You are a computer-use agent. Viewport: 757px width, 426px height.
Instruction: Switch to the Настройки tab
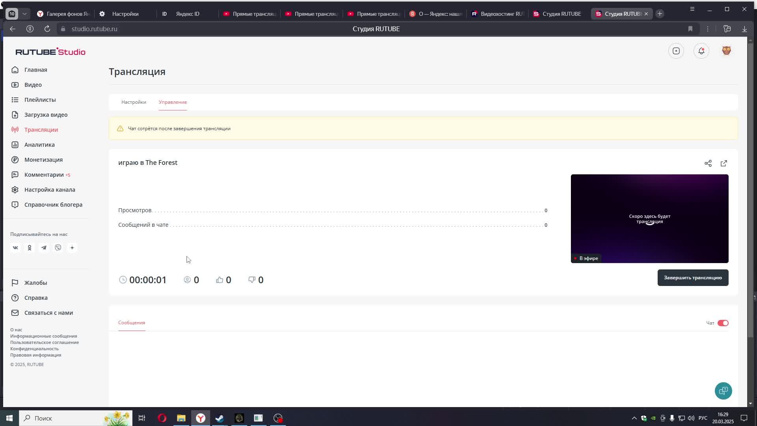coord(134,102)
